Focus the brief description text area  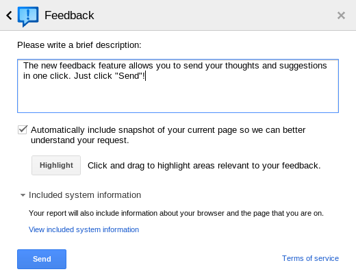tap(178, 86)
